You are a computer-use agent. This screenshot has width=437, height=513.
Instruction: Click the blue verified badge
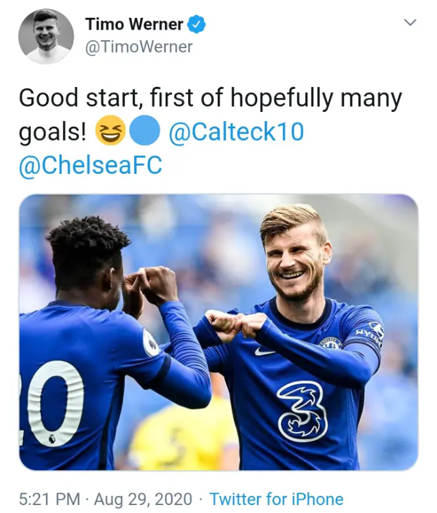coord(197,25)
